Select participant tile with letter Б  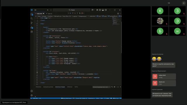[160, 31]
